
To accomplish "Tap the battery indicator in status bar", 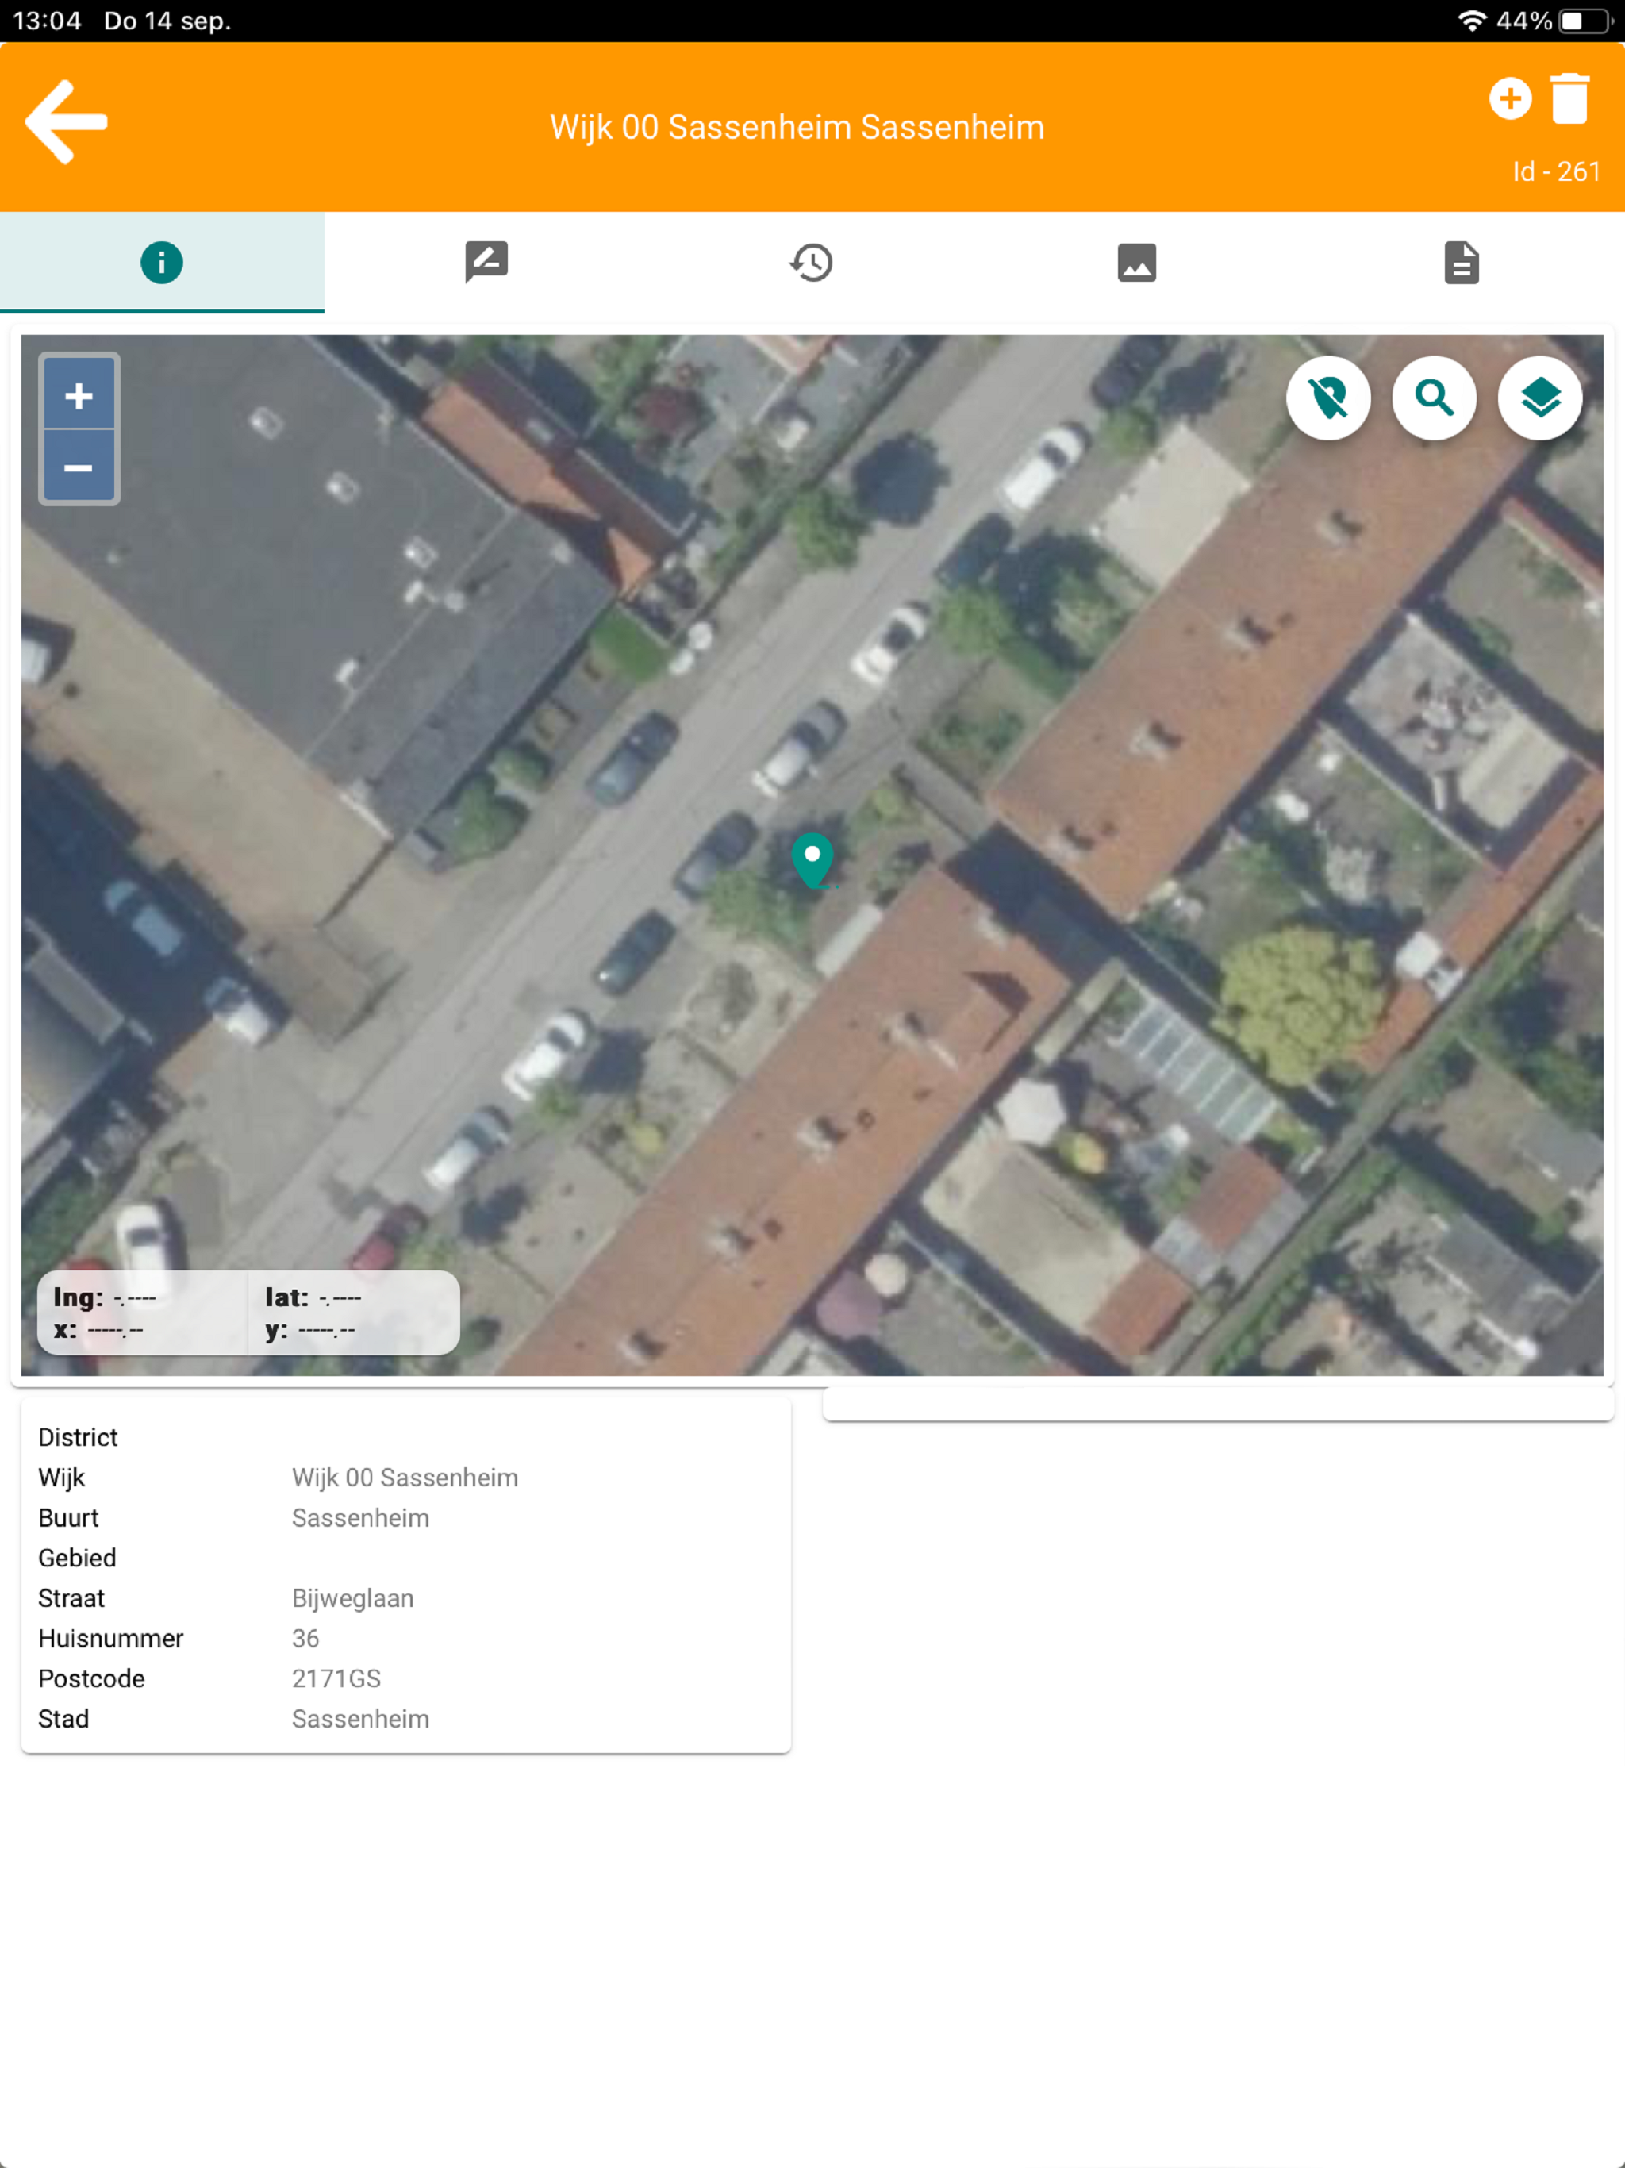I will 1585,21.
